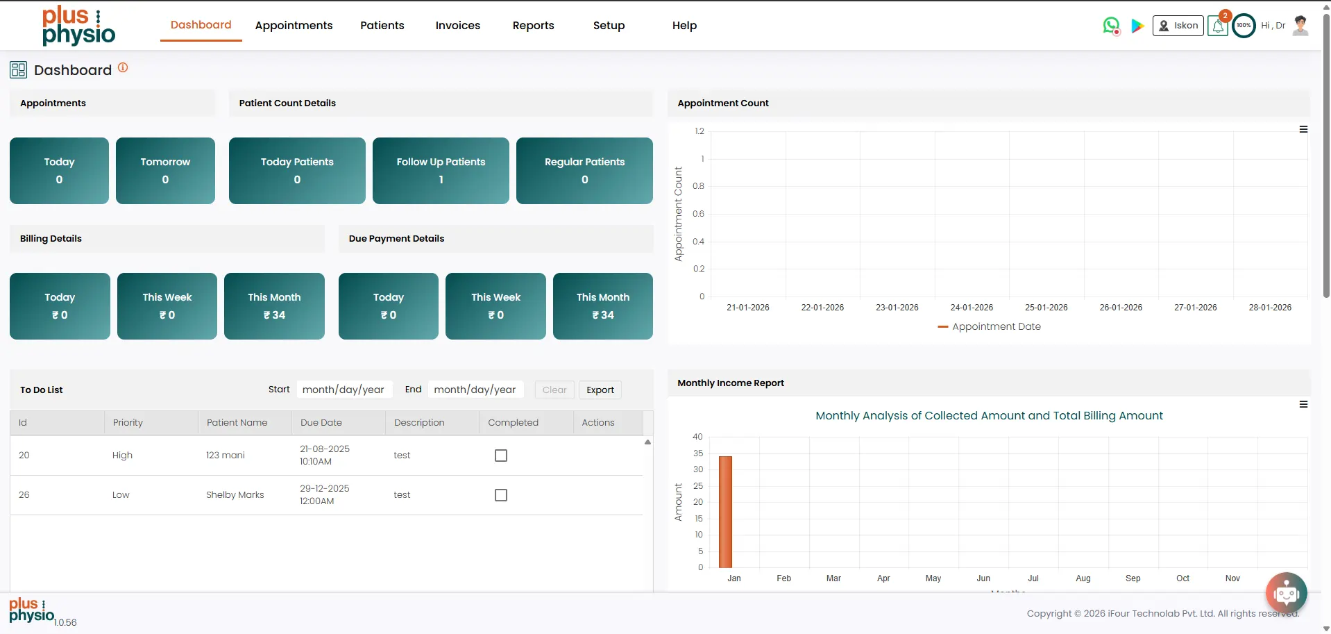The image size is (1331, 634).
Task: Click the plus physio header logo
Action: point(78,26)
